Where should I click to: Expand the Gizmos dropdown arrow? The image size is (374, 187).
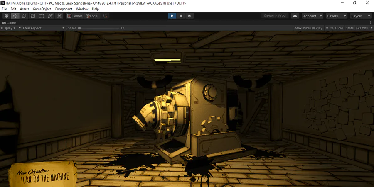[372, 28]
